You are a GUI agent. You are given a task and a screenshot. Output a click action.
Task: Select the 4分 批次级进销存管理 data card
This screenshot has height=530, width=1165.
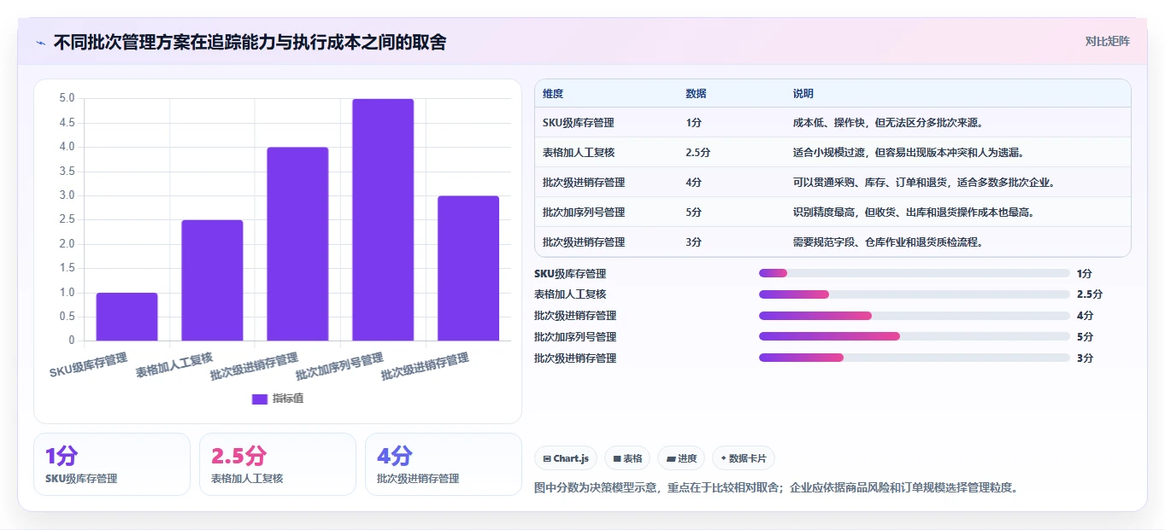444,464
